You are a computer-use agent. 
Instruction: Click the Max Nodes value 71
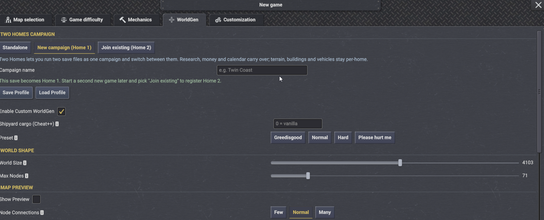click(x=525, y=175)
